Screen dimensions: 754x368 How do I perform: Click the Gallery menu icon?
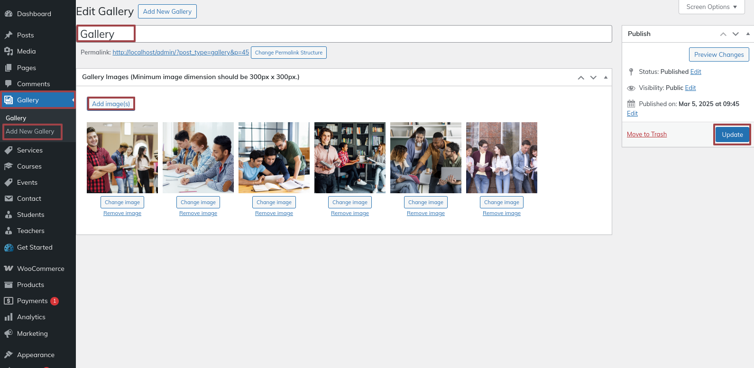click(x=9, y=100)
